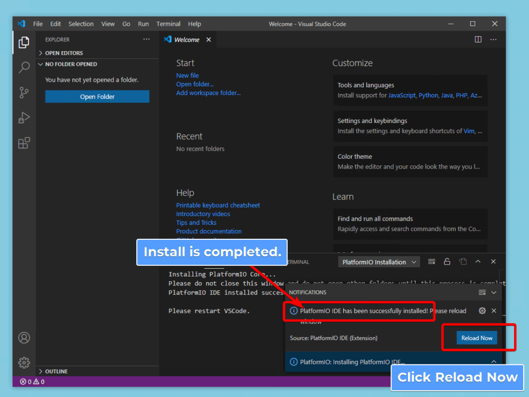Click the Open Folder button

point(97,97)
